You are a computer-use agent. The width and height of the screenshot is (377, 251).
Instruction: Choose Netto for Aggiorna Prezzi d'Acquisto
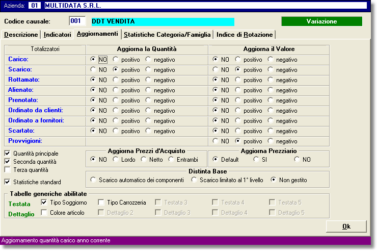tap(144, 159)
